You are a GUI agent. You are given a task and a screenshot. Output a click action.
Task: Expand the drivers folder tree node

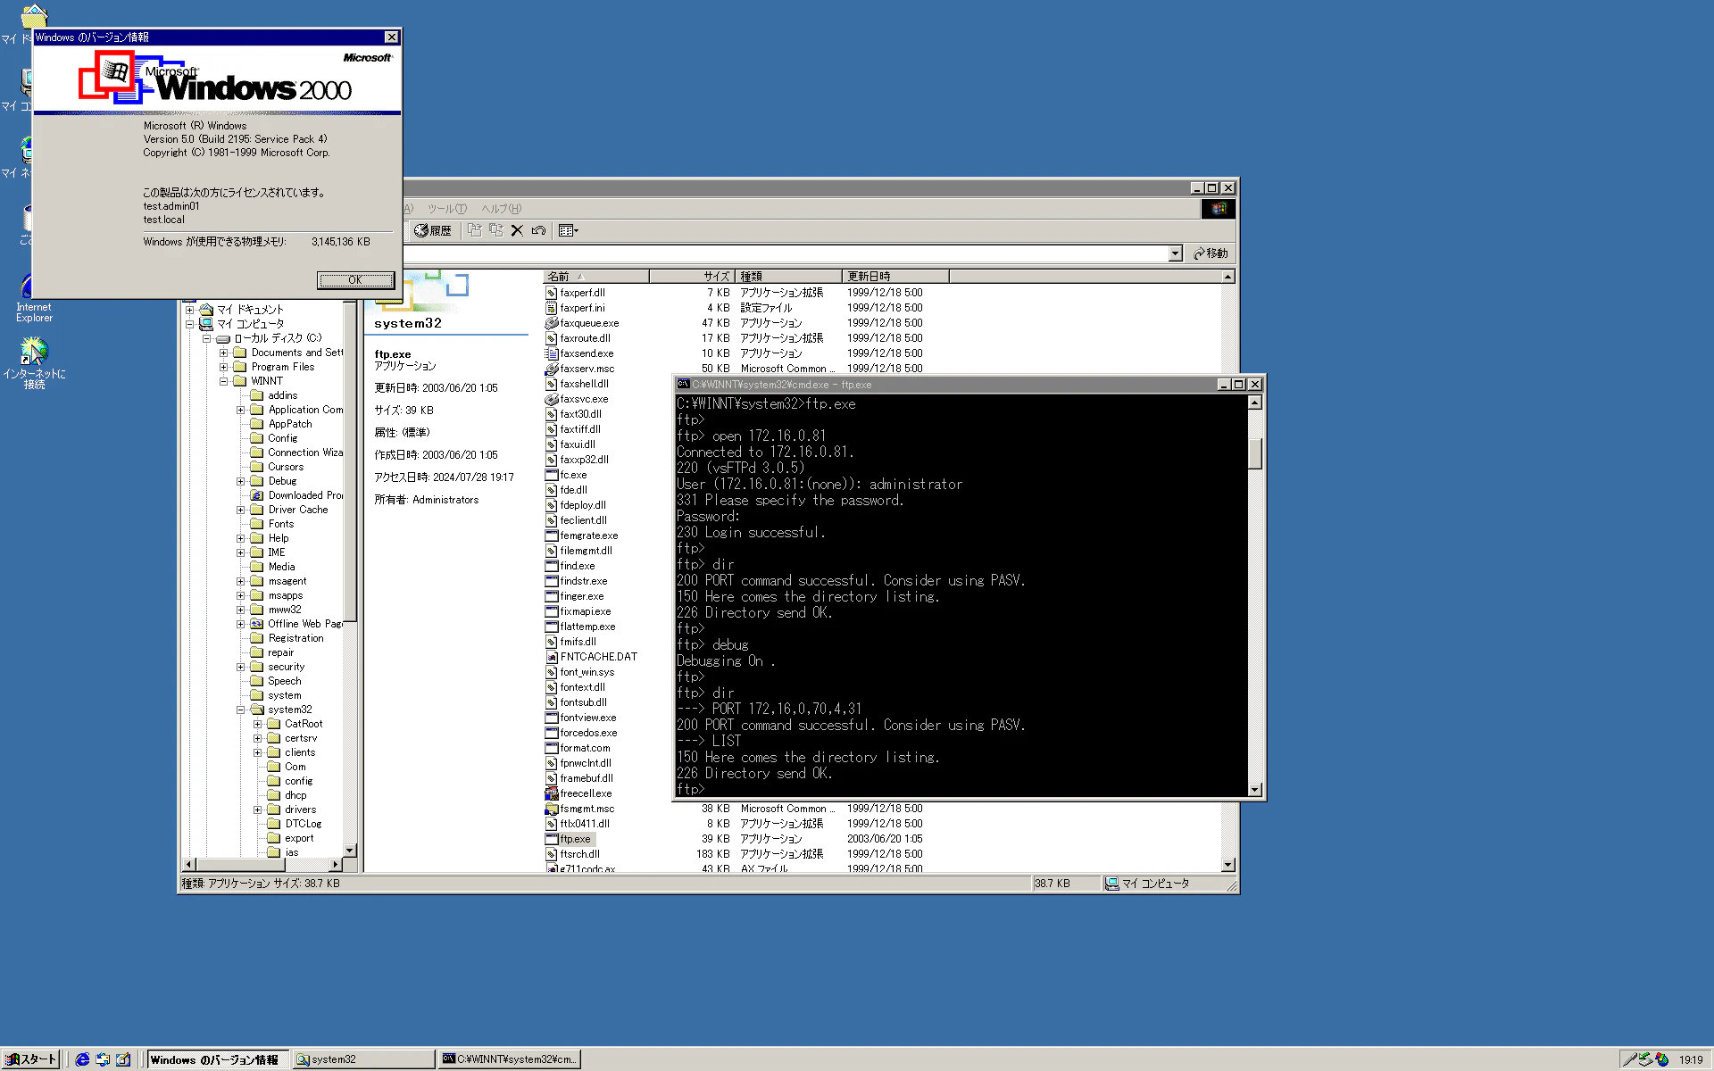coord(257,809)
